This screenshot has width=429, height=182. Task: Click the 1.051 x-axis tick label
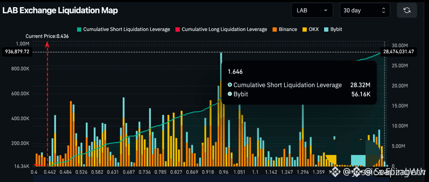click(240, 172)
